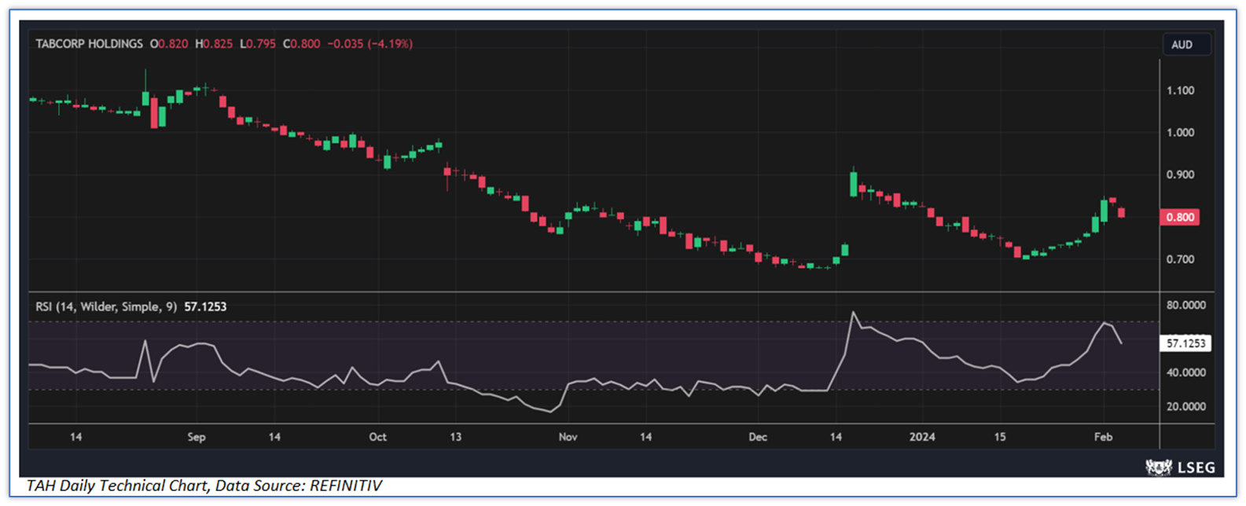Click the 15 date label on time axis

pyautogui.click(x=1000, y=437)
